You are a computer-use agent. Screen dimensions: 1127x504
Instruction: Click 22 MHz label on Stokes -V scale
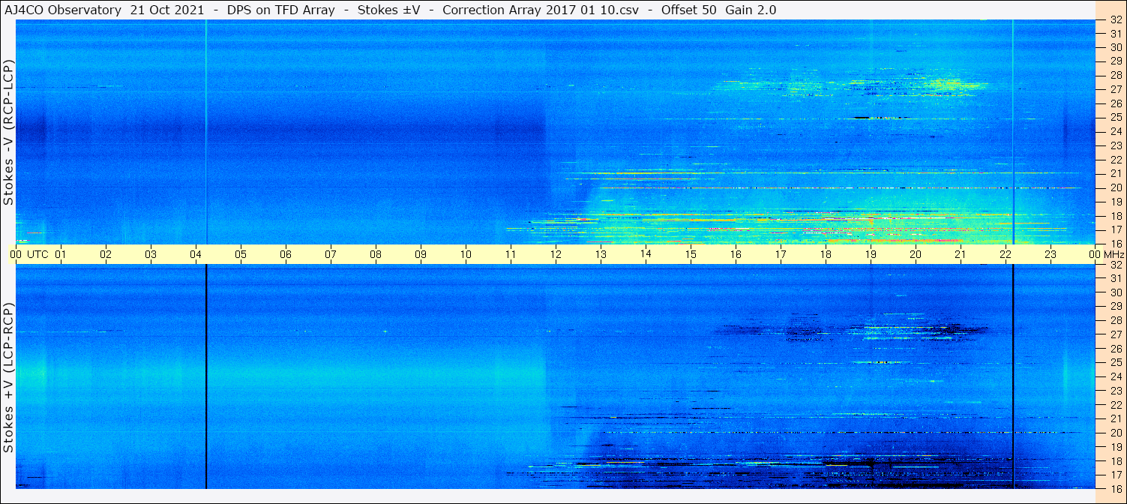click(1116, 160)
